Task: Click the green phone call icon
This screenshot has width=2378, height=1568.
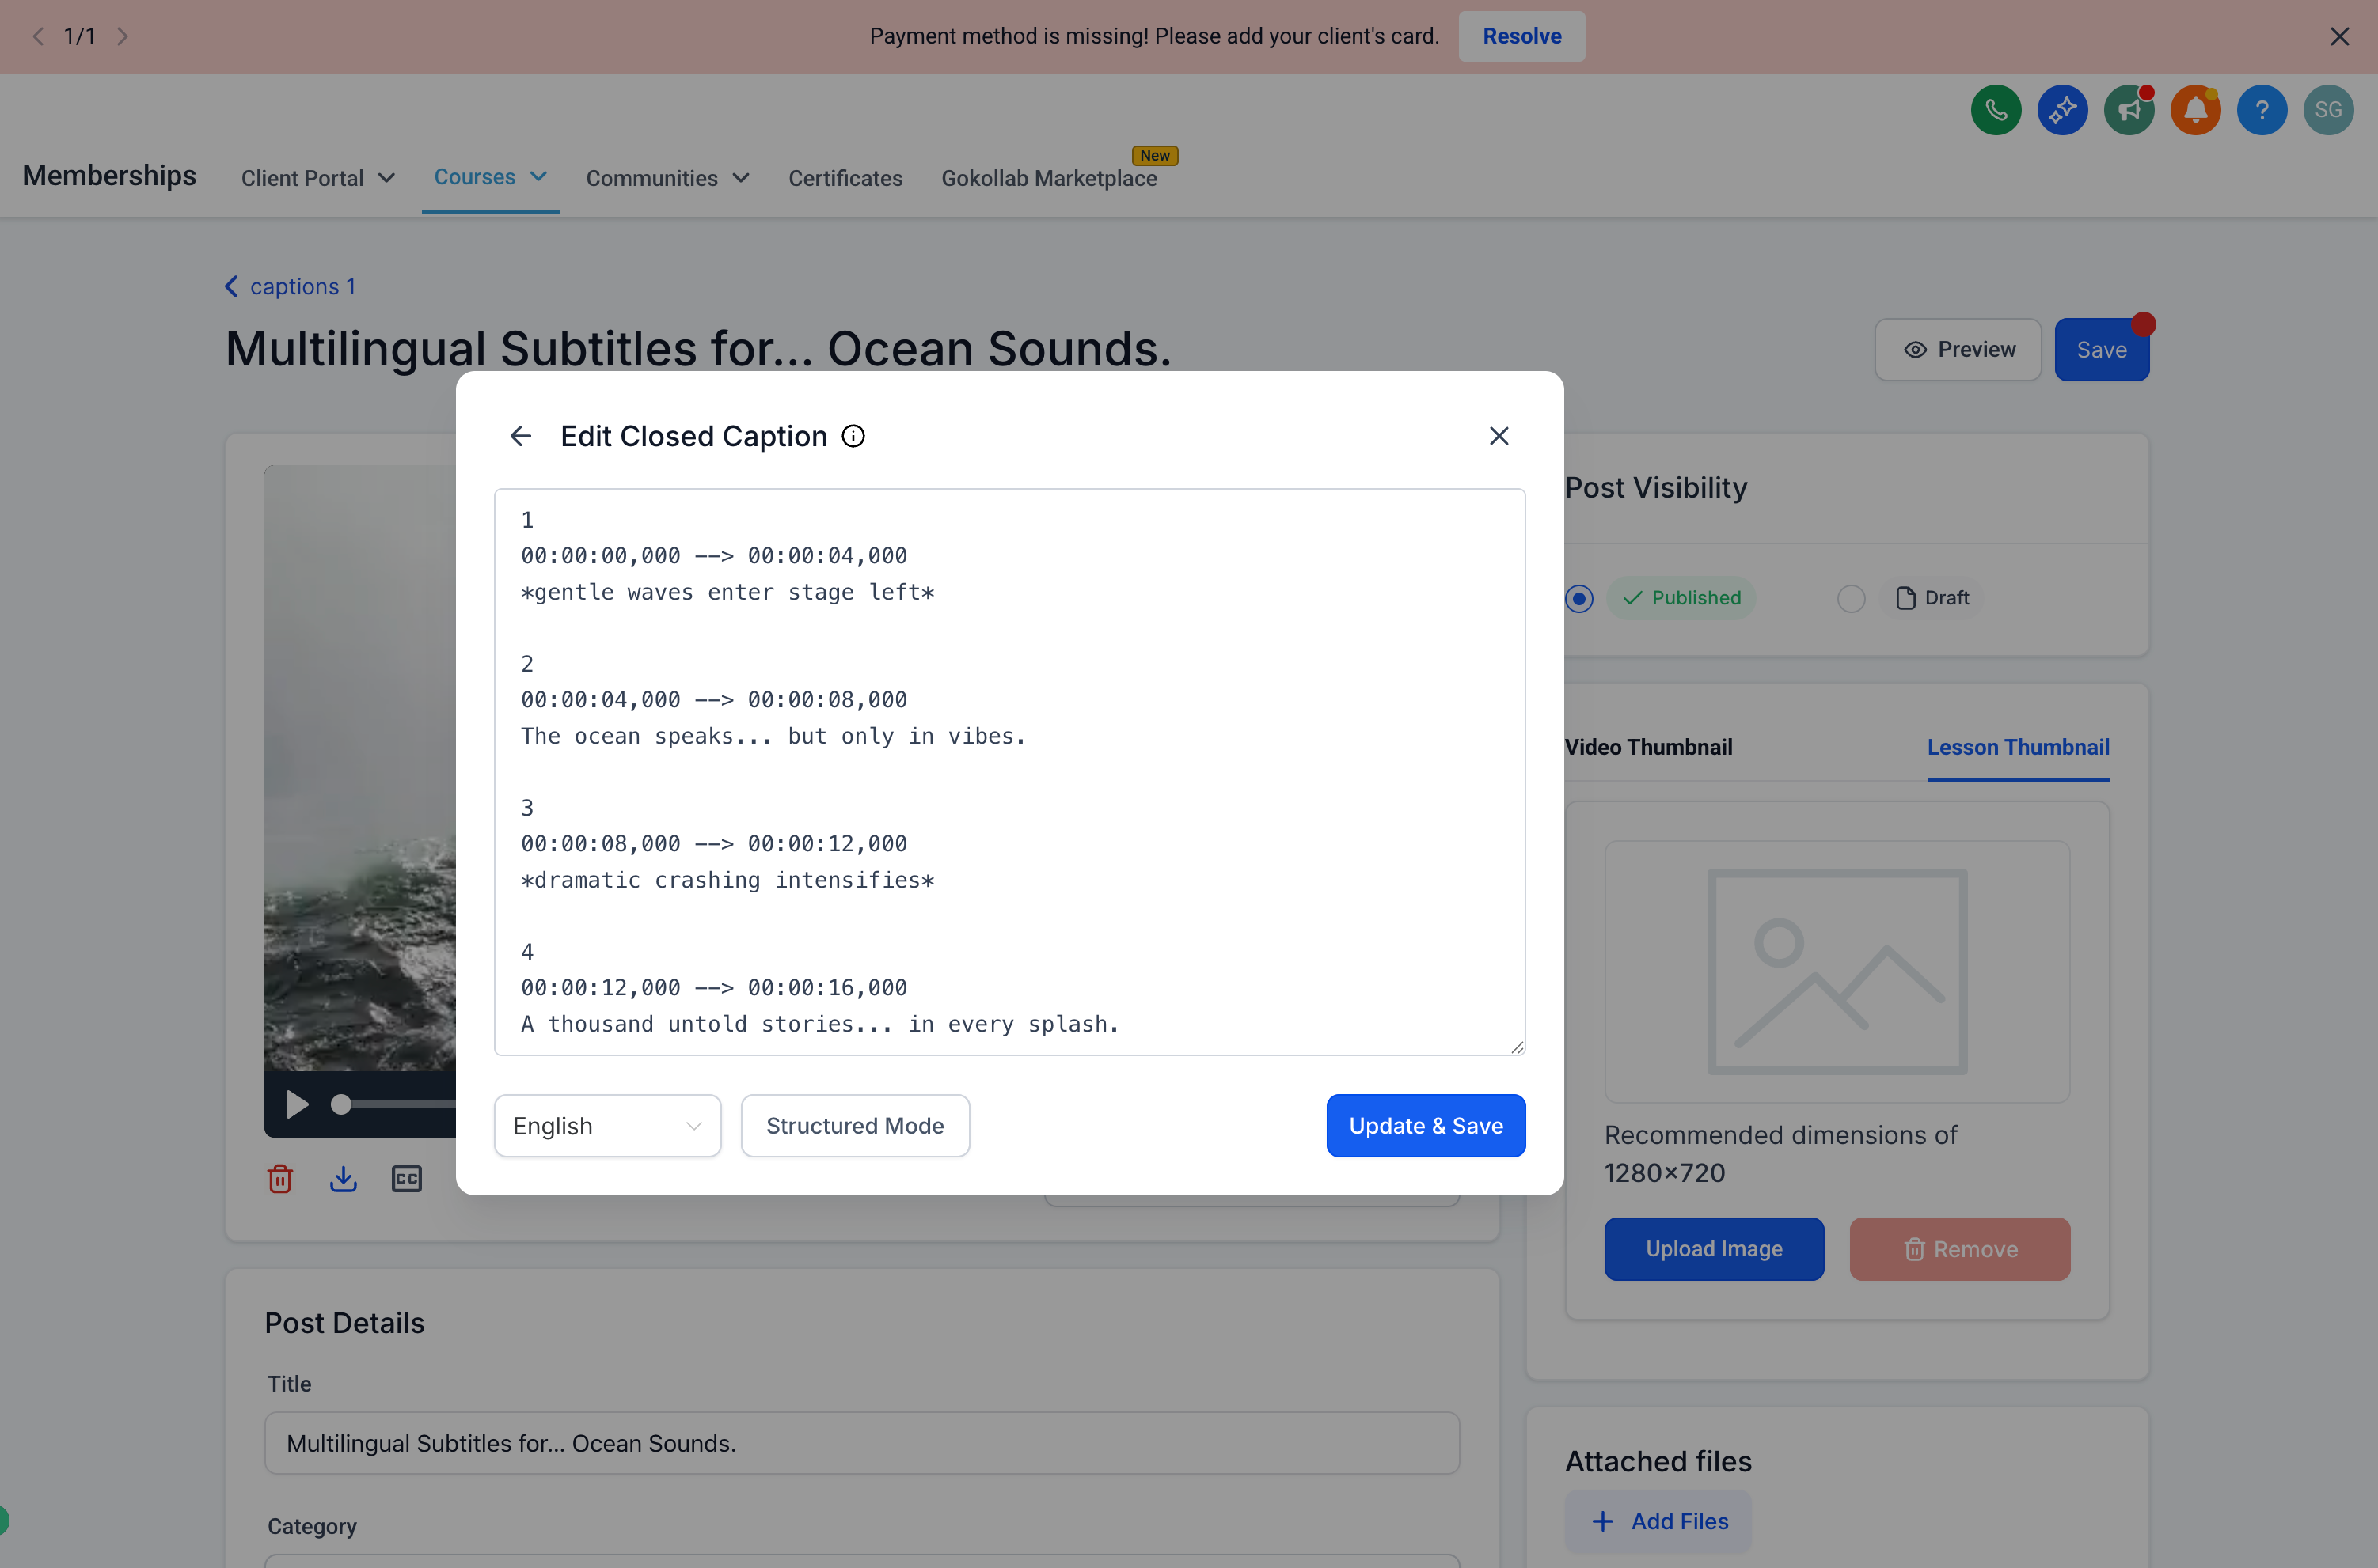Action: [1995, 110]
